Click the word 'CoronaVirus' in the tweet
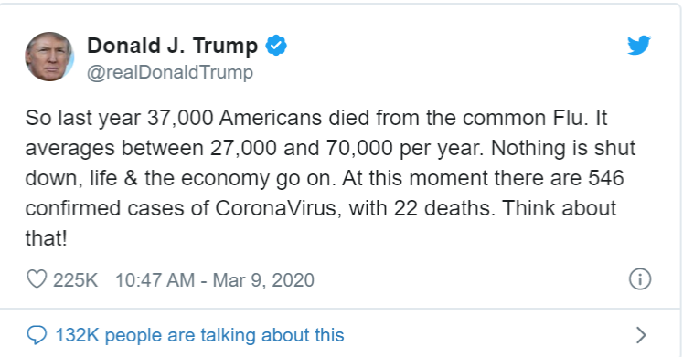This screenshot has width=683, height=357. coord(276,208)
